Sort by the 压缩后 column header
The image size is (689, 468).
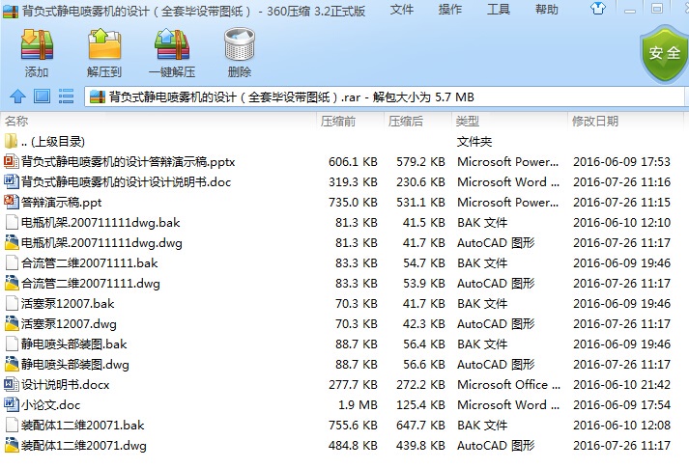[x=417, y=121]
